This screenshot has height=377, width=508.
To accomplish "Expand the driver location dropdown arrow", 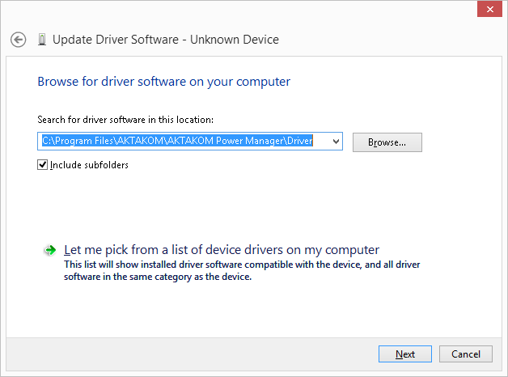I will coord(336,142).
